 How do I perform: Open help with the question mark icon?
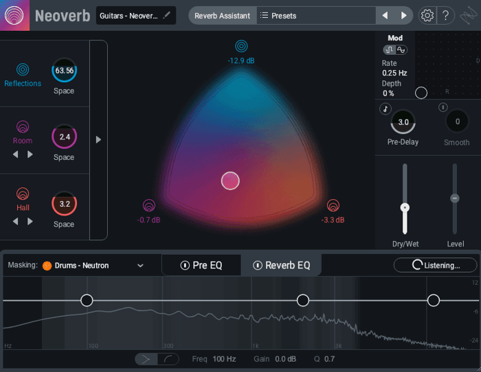[x=446, y=15]
